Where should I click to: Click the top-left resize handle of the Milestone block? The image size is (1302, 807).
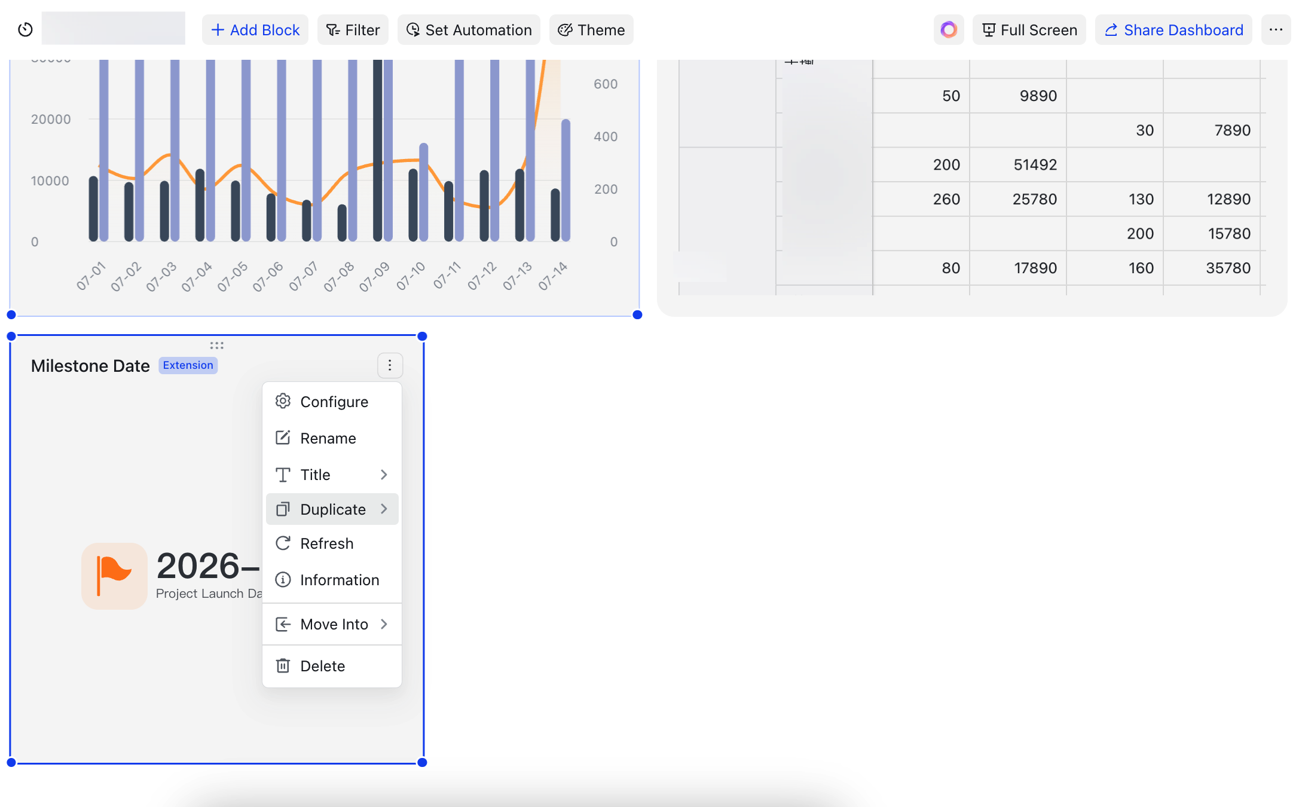pos(11,337)
